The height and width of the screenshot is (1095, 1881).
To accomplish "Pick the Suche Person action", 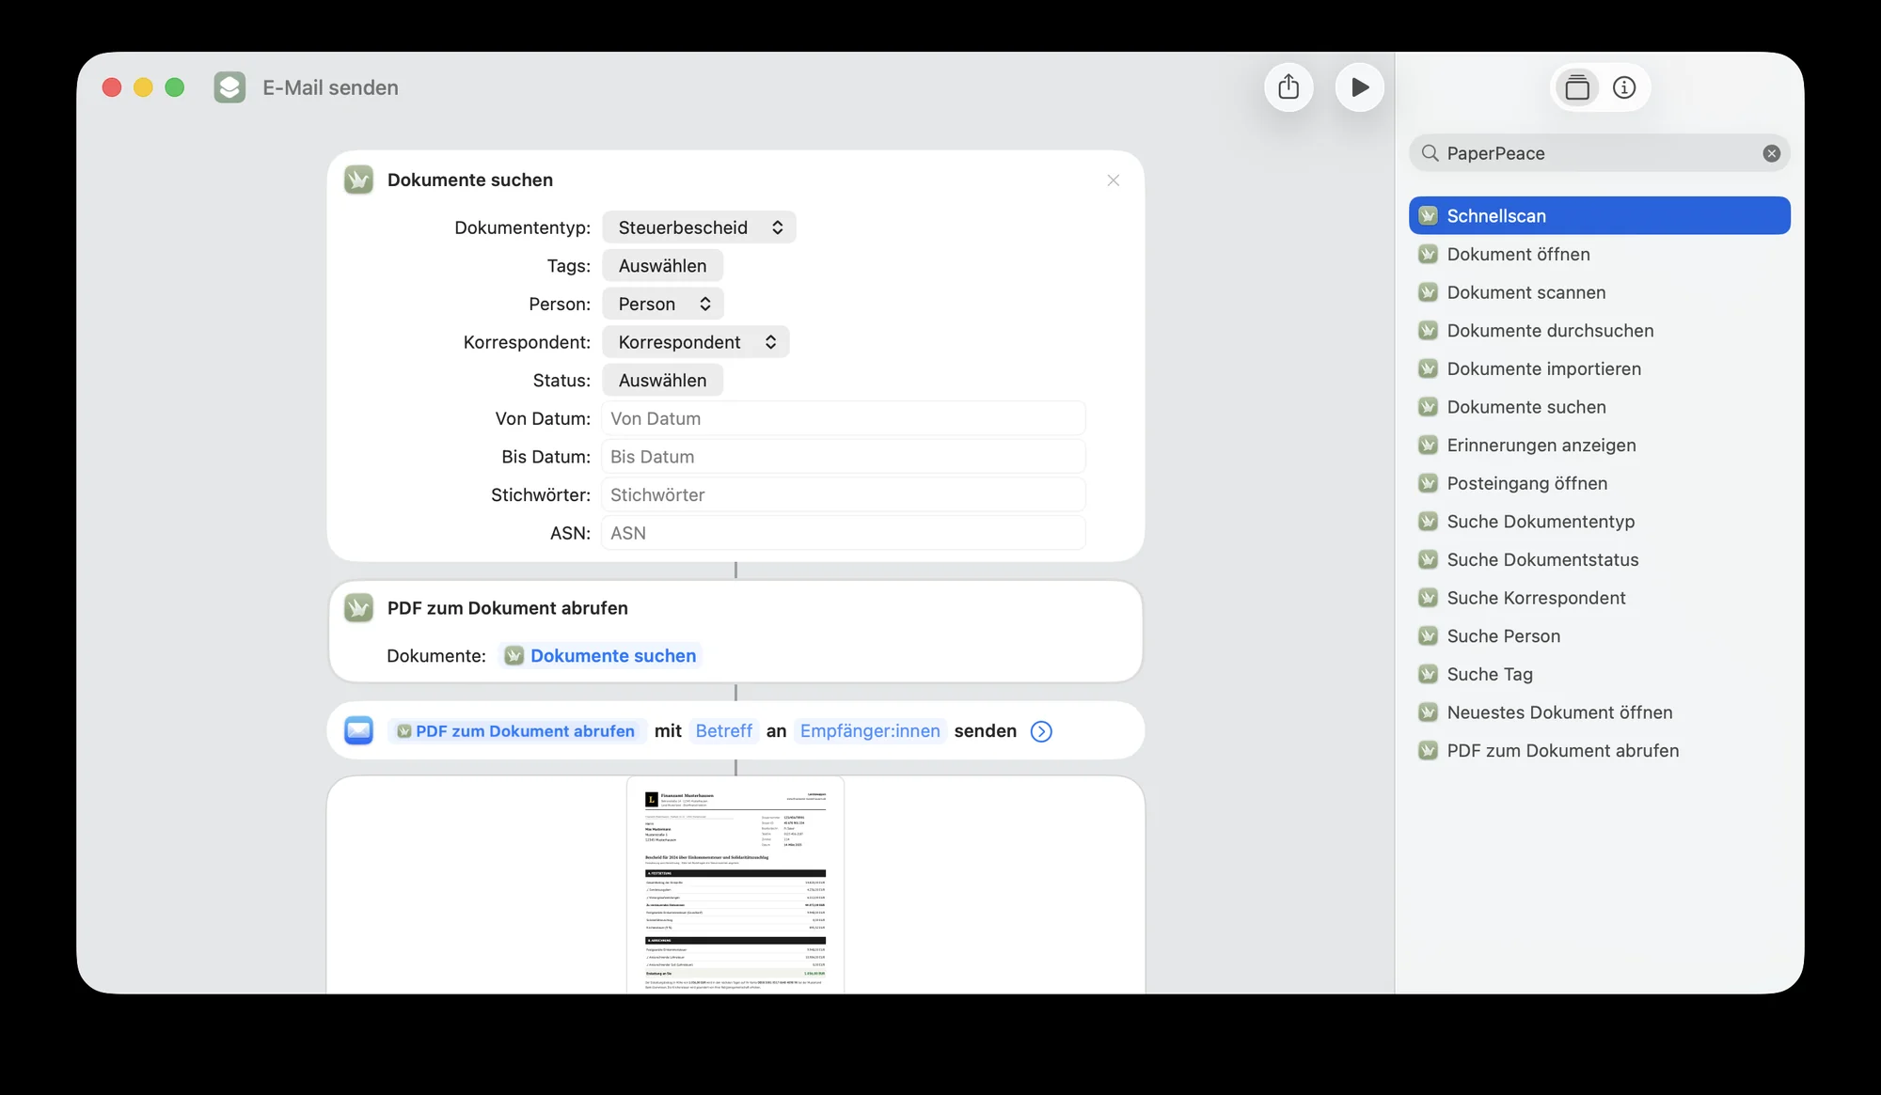I will click(1599, 636).
